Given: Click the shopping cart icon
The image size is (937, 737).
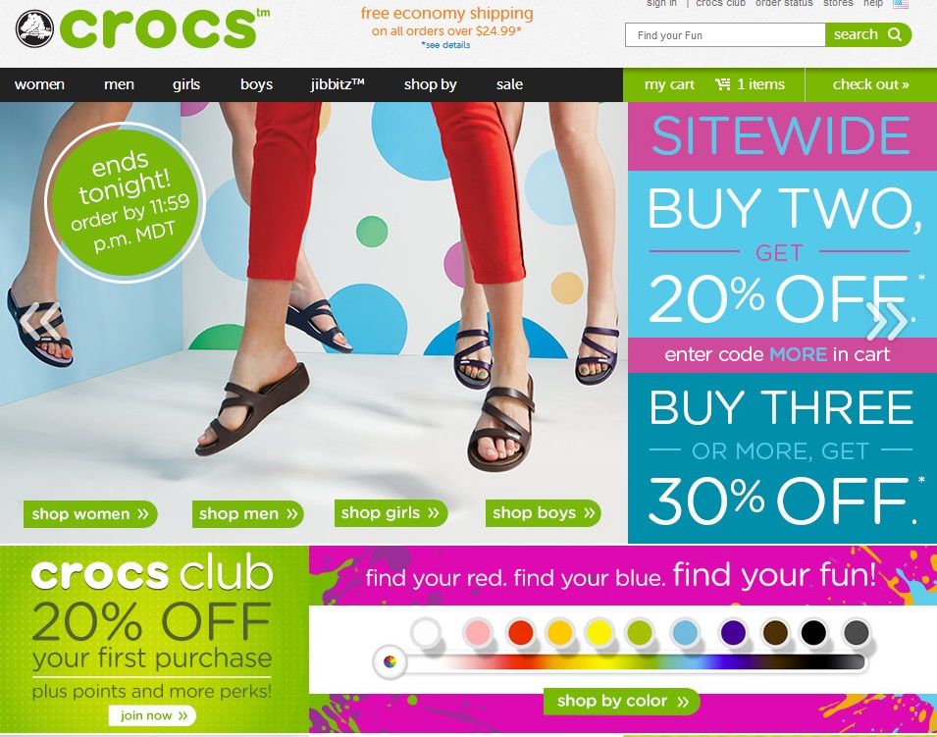Looking at the screenshot, I should point(723,84).
